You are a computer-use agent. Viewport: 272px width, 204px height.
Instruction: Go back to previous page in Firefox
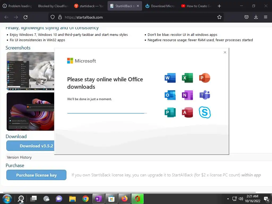[6, 17]
